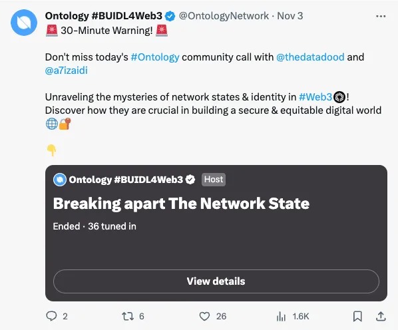
Task: Open the Nov 3 timestamp link
Action: (x=290, y=16)
